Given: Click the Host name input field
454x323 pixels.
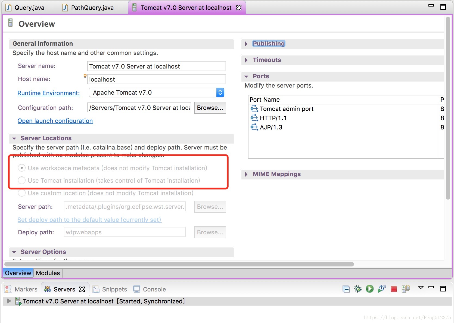Looking at the screenshot, I should (157, 79).
